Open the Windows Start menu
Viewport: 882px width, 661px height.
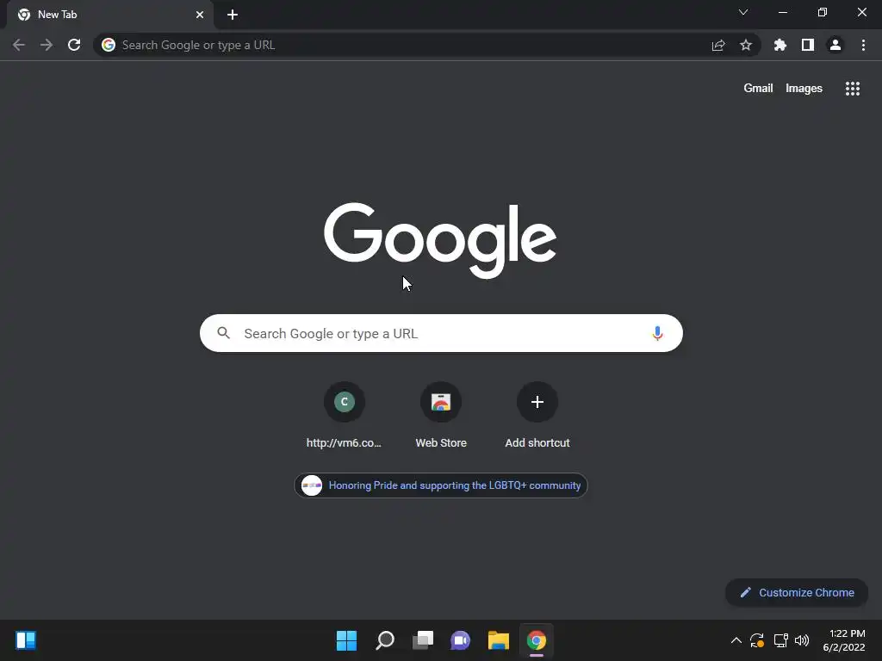point(346,640)
